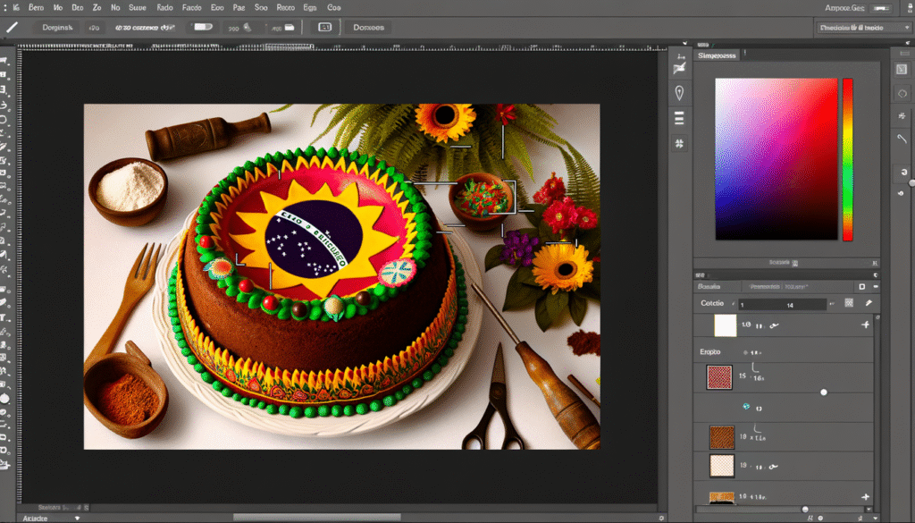
Task: Expand the Aradce dropdown in the status bar
Action: click(x=77, y=519)
